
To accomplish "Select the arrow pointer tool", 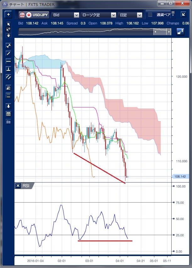I will click(x=8, y=24).
